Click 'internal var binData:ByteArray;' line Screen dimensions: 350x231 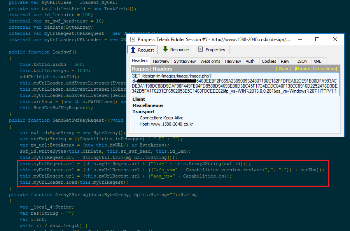51,28
